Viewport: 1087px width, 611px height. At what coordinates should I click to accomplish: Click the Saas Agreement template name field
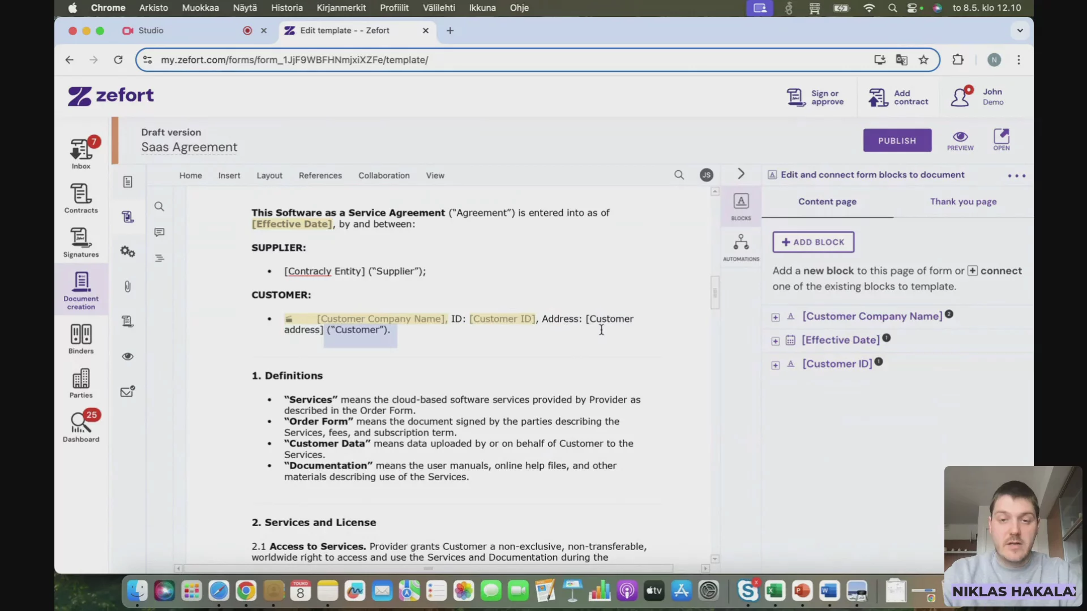(189, 147)
